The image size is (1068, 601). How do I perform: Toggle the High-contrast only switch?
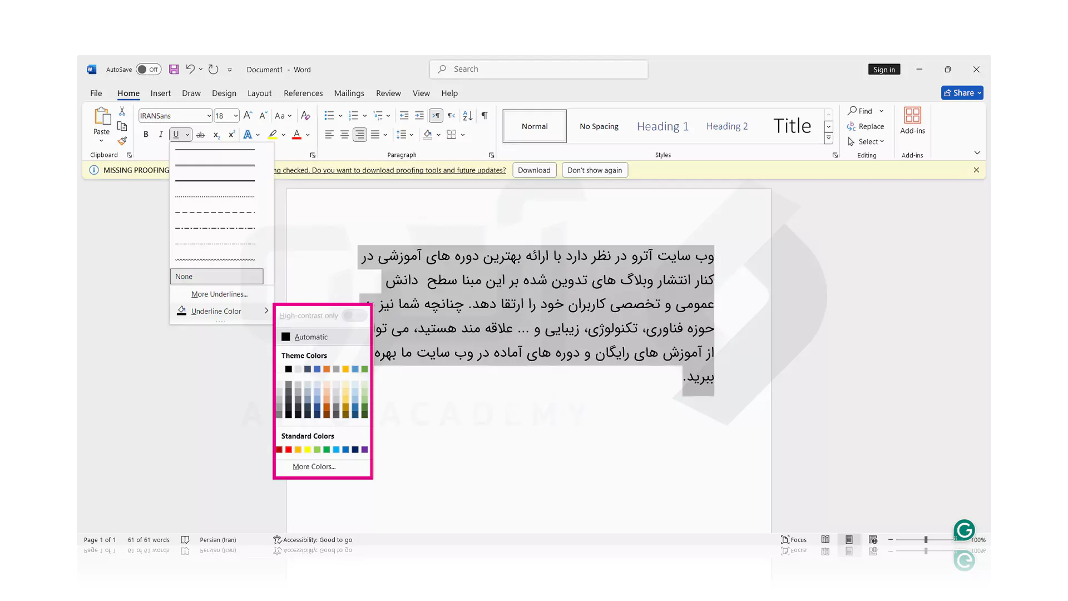pyautogui.click(x=354, y=316)
